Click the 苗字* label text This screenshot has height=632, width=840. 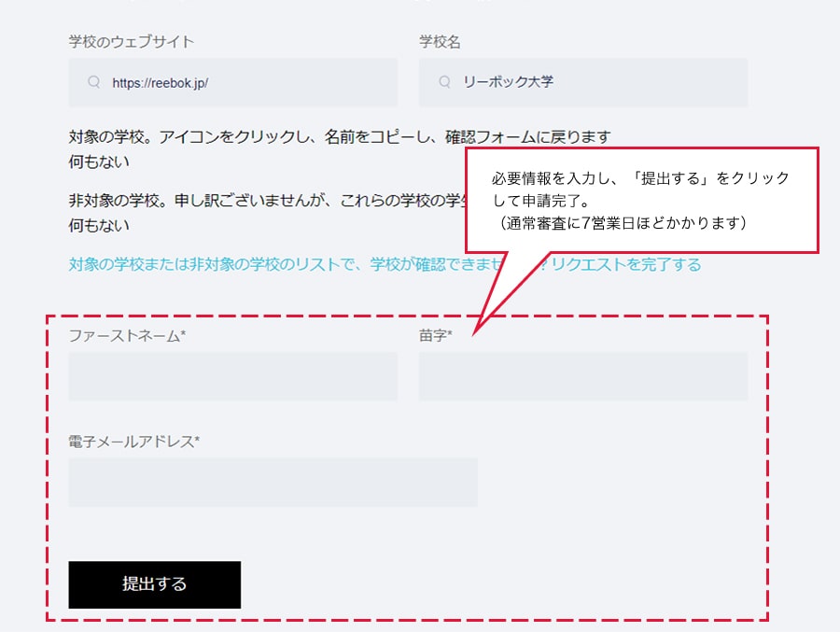(x=436, y=335)
